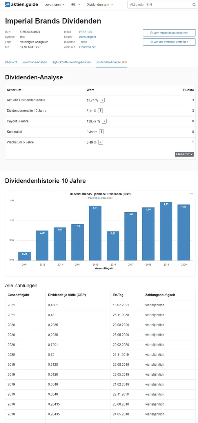The image size is (198, 423).
Task: Click the 2016 bar labeled 0,96
Action: [x=113, y=246]
